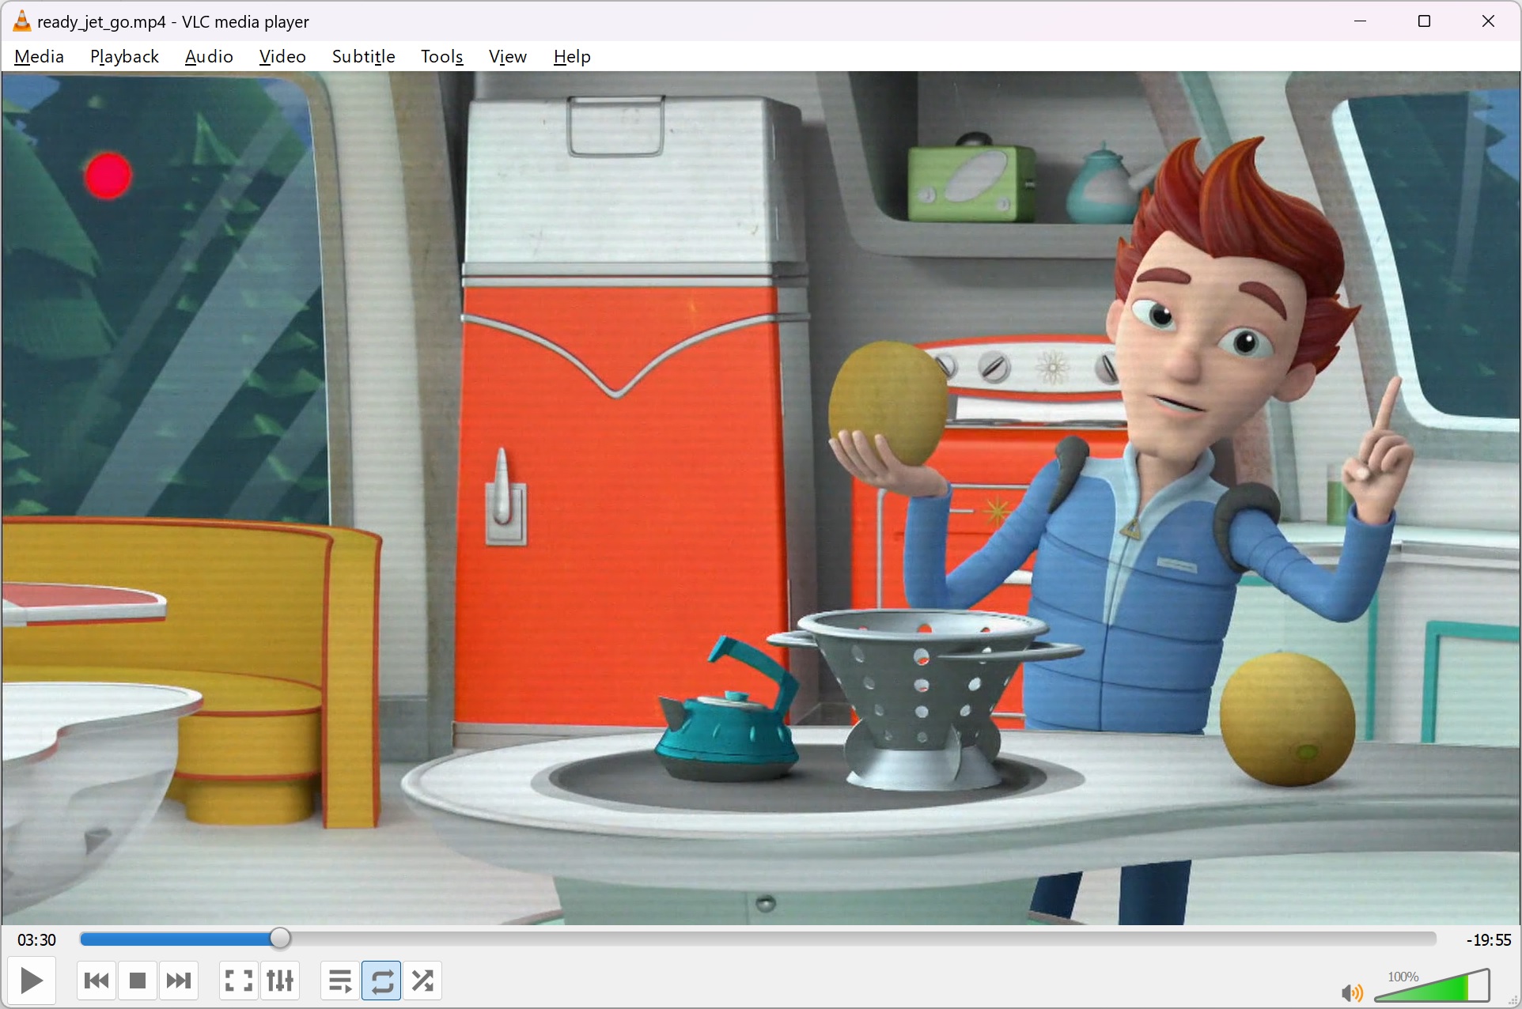Skip to next media track
This screenshot has height=1009, width=1522.
[179, 981]
